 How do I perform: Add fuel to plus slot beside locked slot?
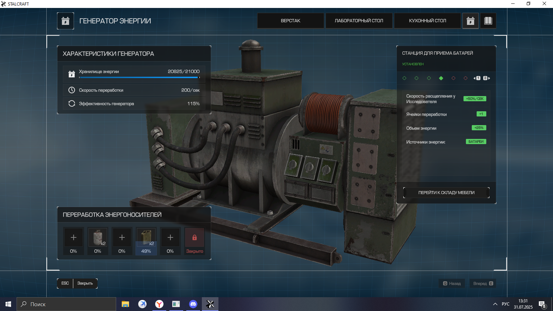(170, 237)
